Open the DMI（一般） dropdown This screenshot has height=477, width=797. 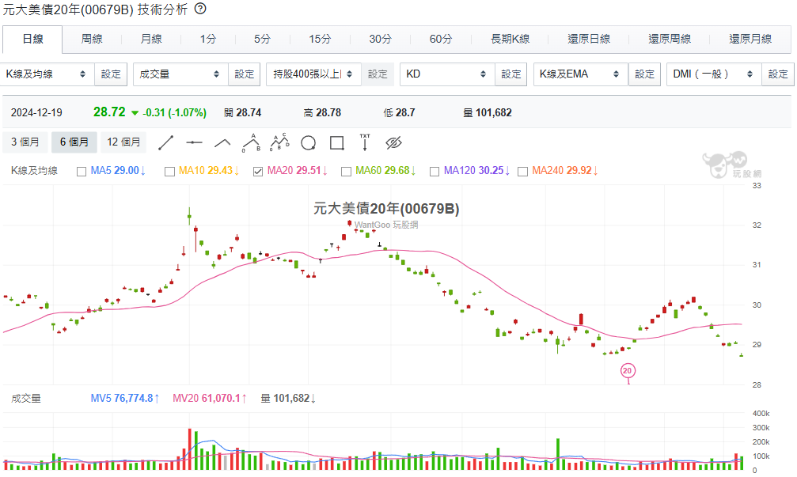(x=712, y=74)
